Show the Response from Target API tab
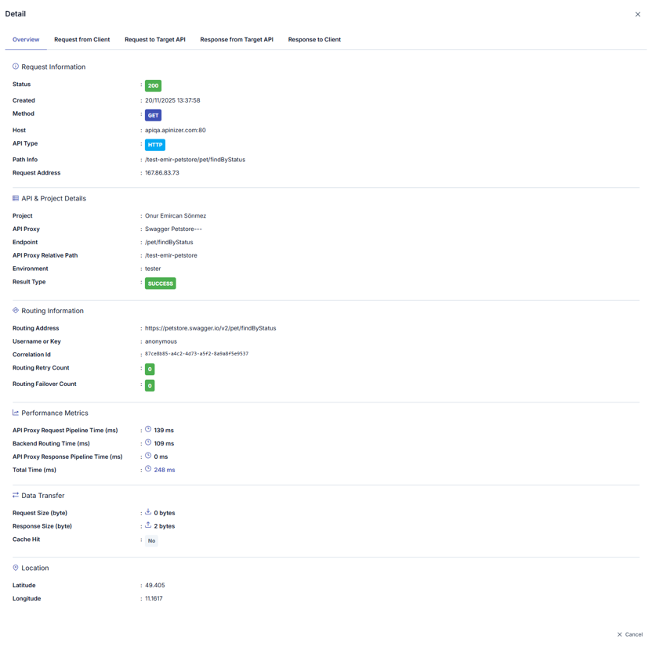 click(237, 39)
